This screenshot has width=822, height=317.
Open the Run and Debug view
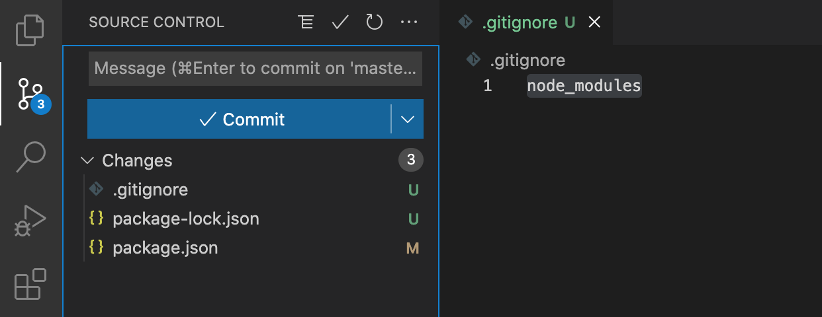[30, 221]
